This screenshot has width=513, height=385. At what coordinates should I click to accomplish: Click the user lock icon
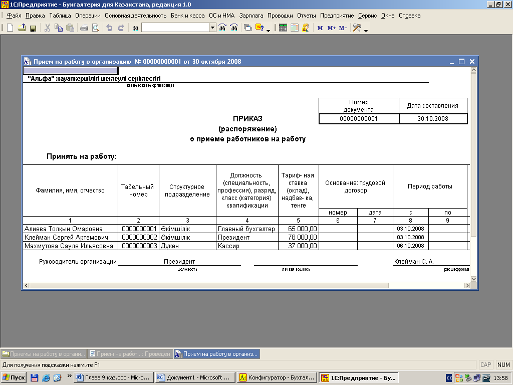306,28
